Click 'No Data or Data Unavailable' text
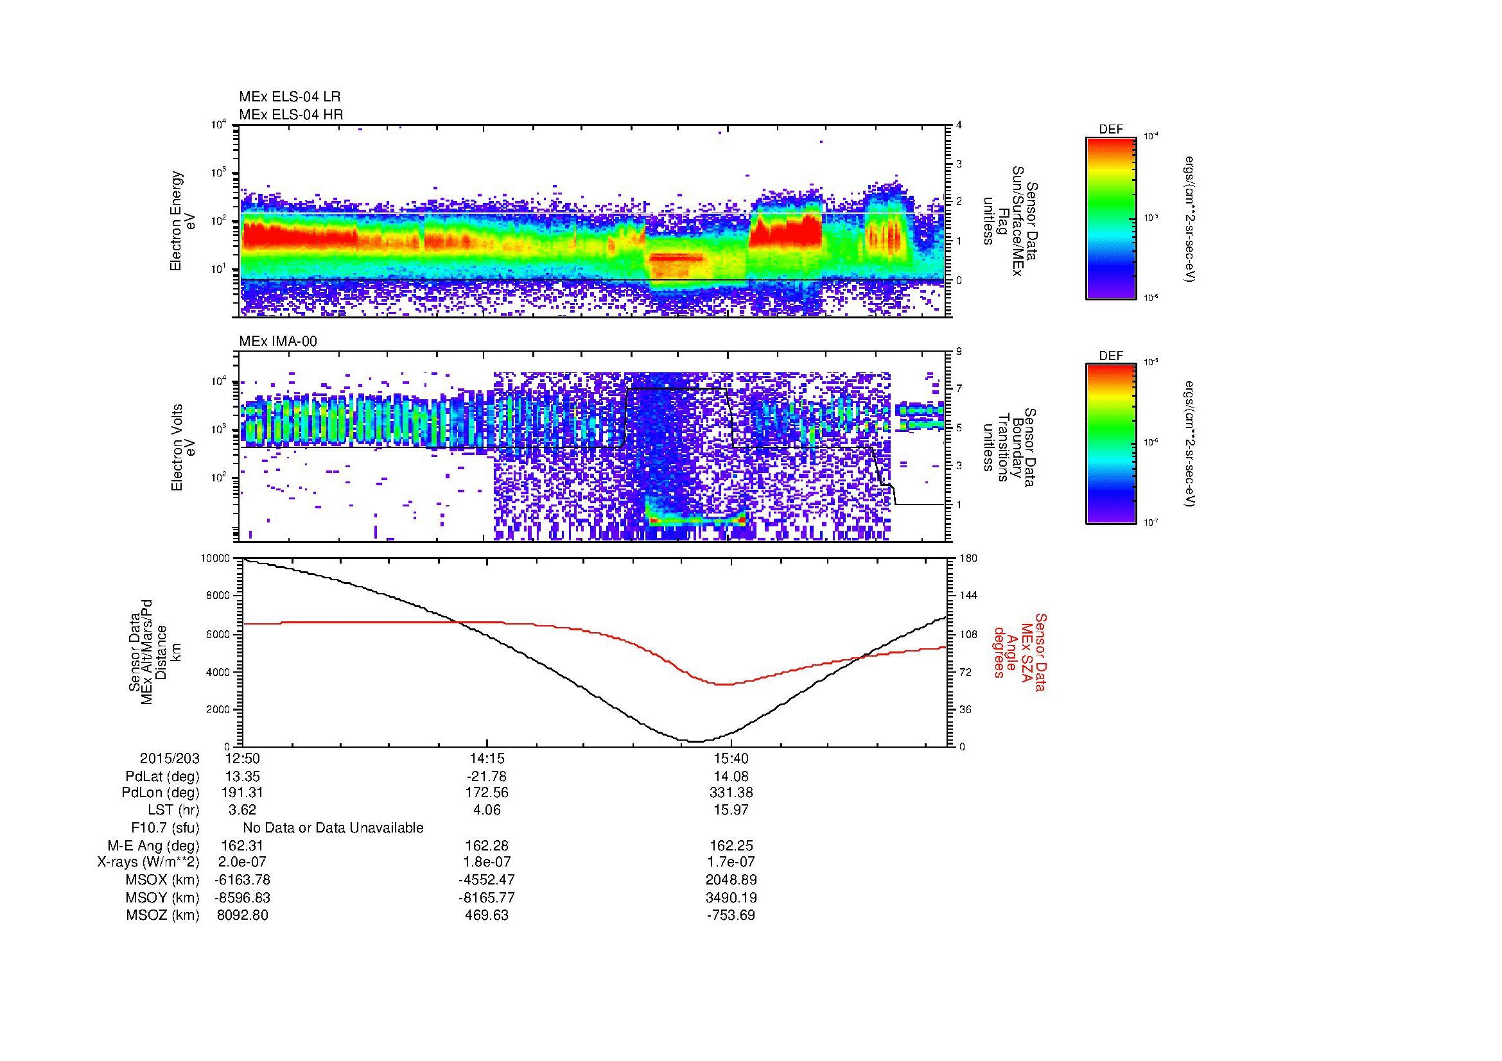1502x1061 pixels. tap(333, 827)
